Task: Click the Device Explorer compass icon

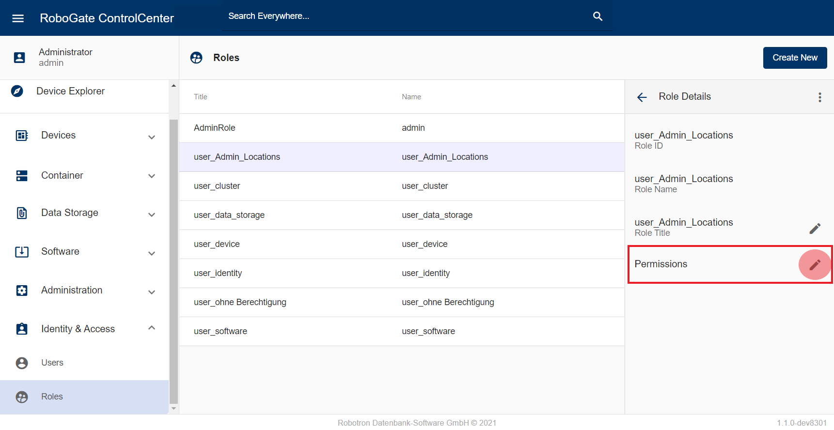Action: coord(17,91)
